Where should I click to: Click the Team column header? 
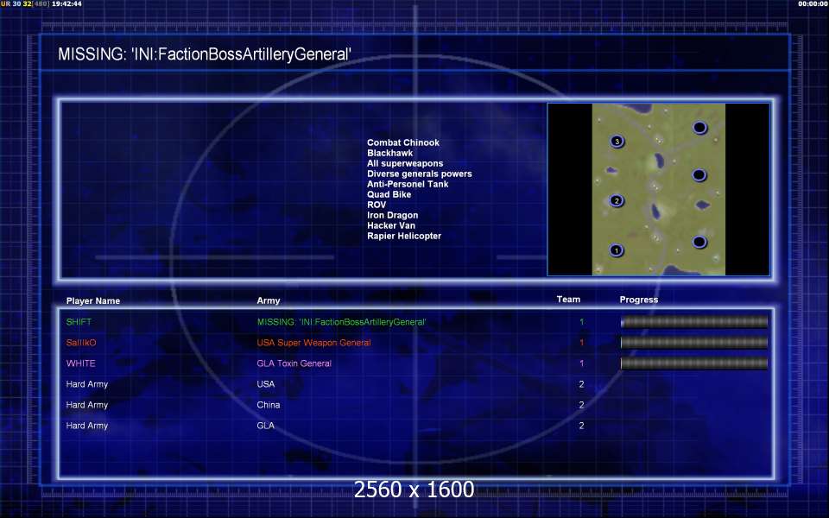[568, 300]
